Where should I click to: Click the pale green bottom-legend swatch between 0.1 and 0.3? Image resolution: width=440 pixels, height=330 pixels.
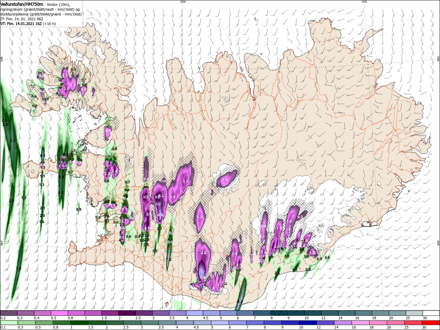tap(9, 323)
